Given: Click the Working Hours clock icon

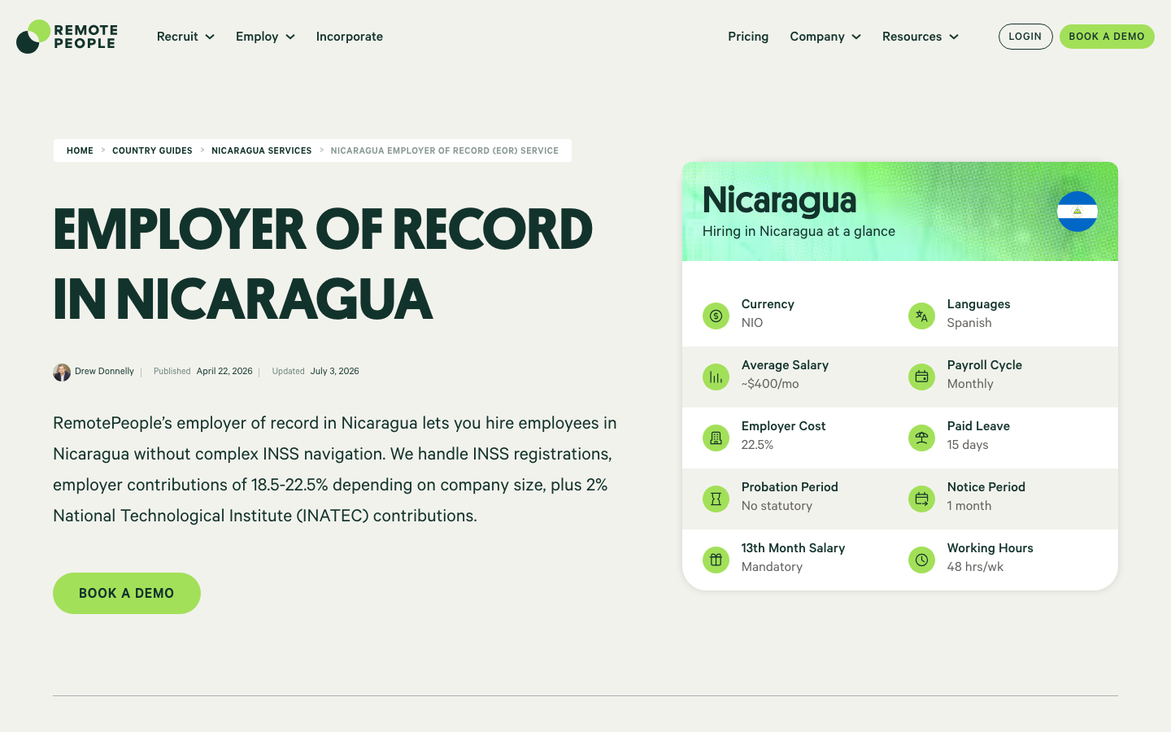Looking at the screenshot, I should tap(921, 560).
